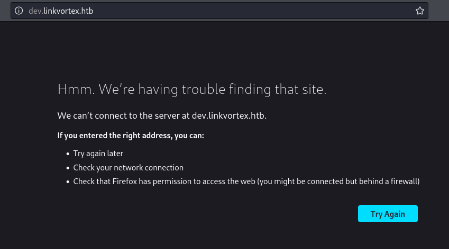This screenshot has height=249, width=449.
Task: Click the "Check your network connection" list item
Action: click(x=128, y=168)
